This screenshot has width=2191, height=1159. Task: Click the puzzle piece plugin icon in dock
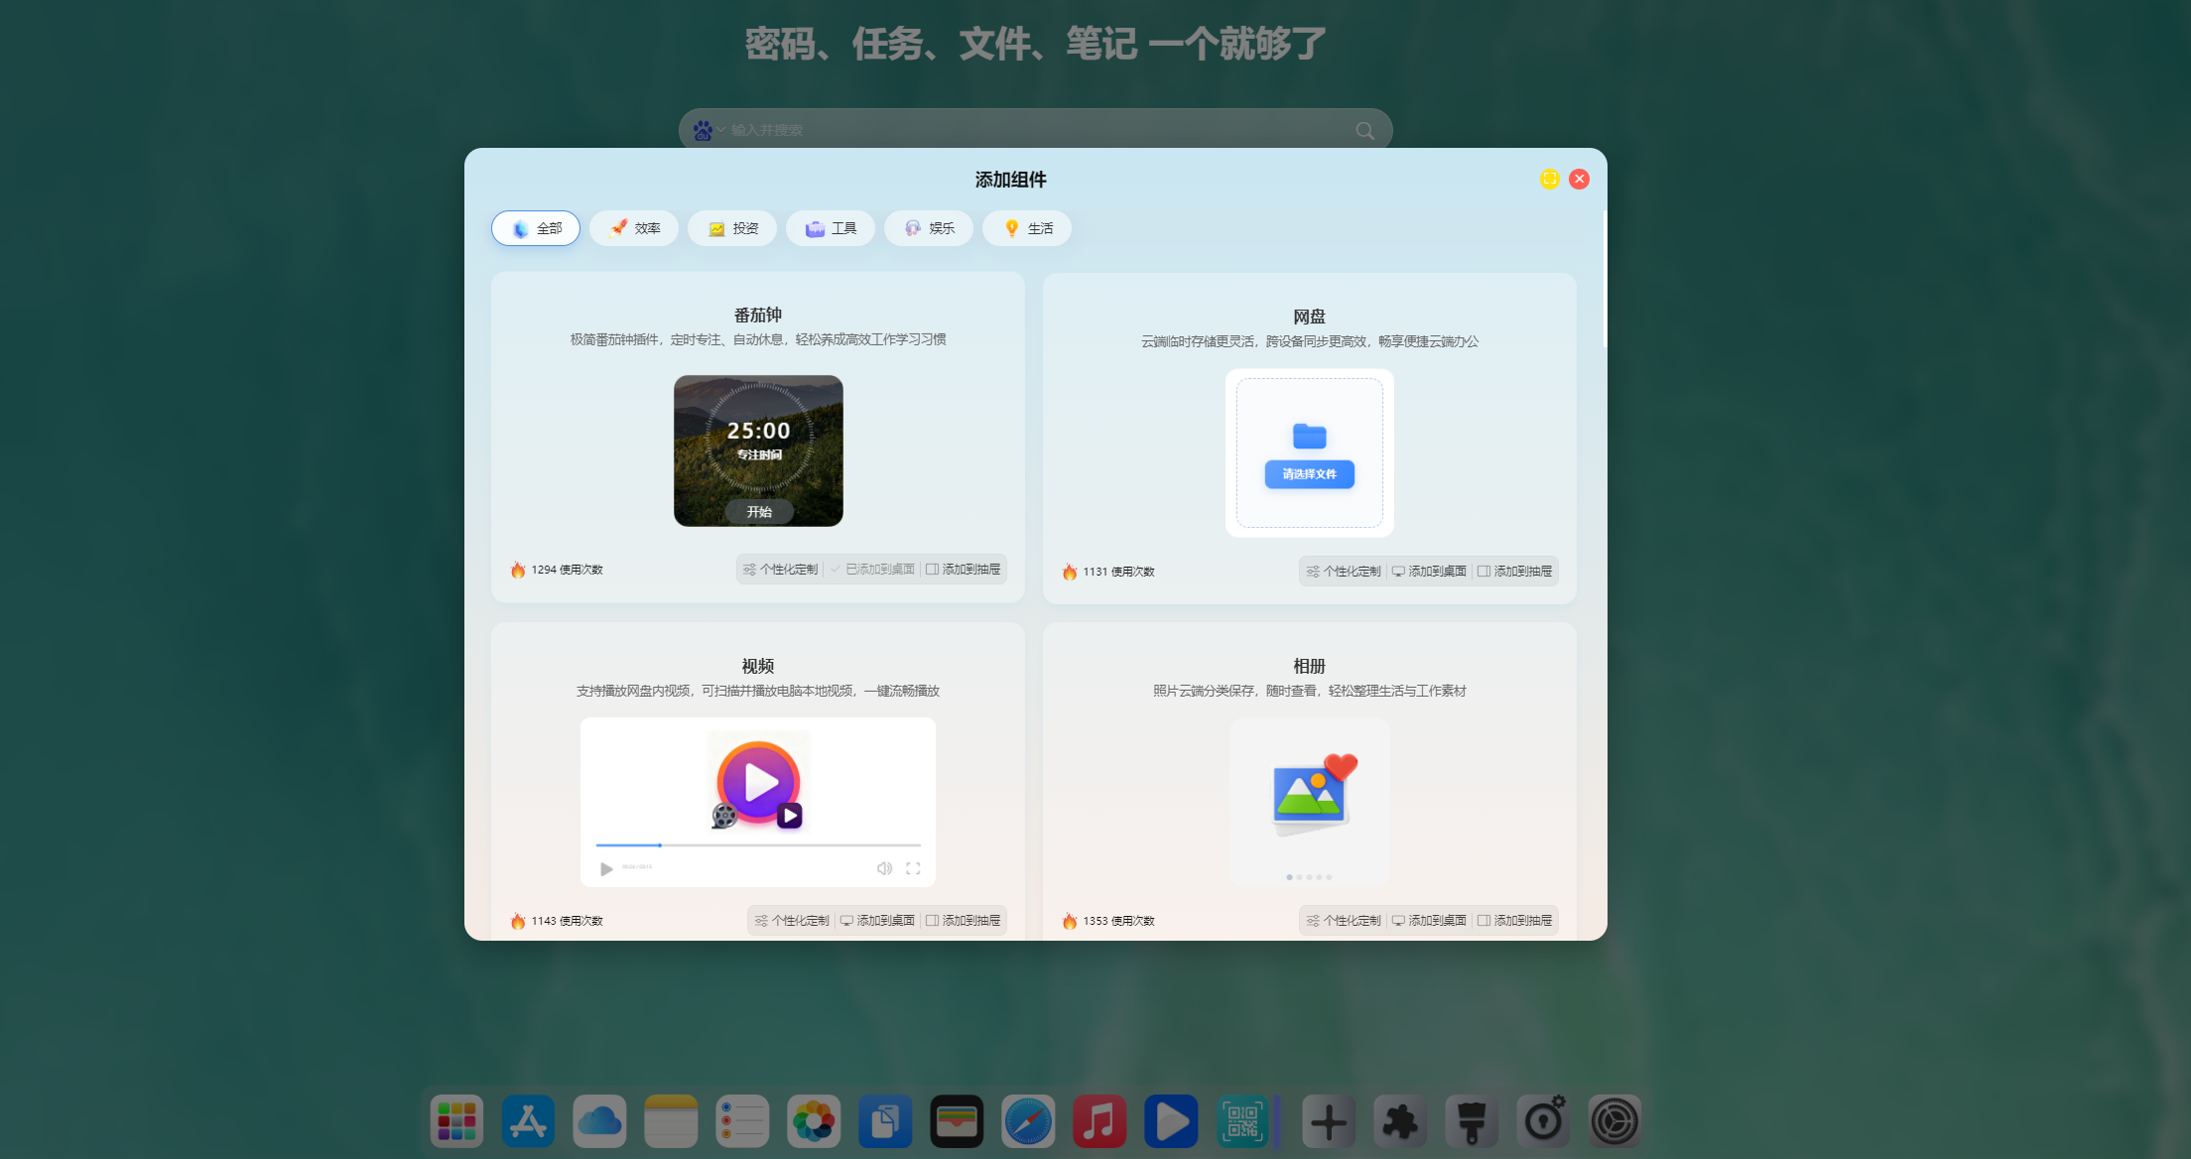point(1401,1121)
